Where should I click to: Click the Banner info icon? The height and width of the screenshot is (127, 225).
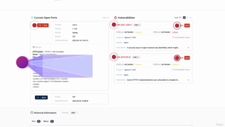point(34,47)
